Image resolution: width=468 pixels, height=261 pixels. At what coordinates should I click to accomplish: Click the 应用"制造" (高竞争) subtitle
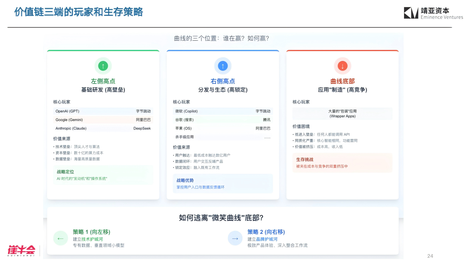[x=343, y=90]
